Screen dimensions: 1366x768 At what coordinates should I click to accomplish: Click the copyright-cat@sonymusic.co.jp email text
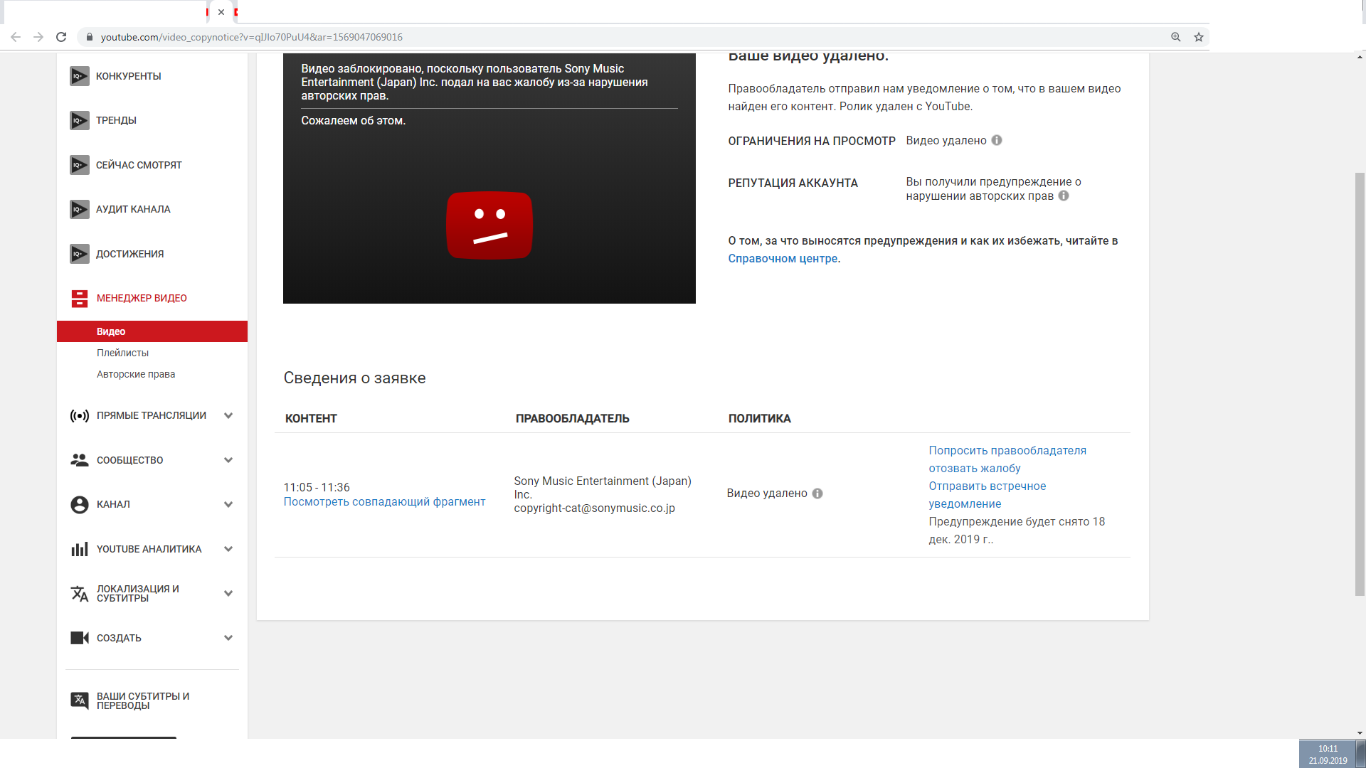[594, 508]
